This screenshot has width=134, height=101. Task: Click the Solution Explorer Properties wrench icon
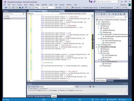click(x=124, y=14)
